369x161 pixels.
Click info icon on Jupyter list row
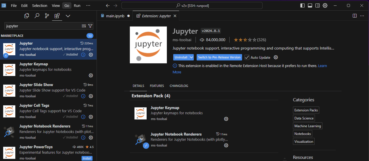(x=83, y=54)
